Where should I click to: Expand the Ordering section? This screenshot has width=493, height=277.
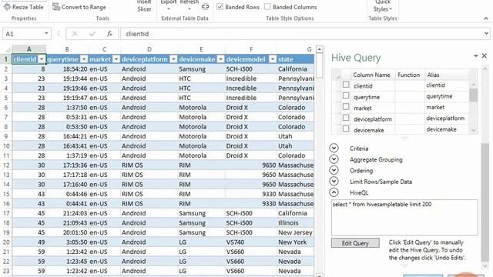click(334, 170)
